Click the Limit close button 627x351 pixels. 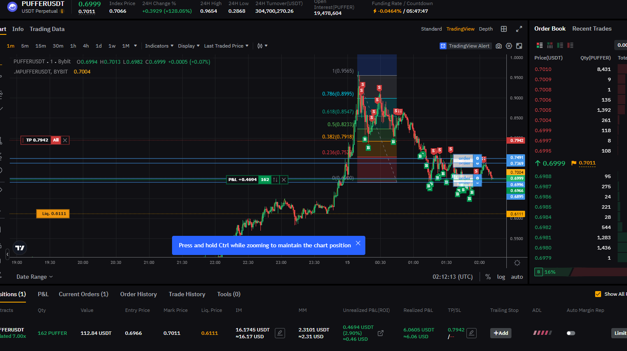(619, 333)
